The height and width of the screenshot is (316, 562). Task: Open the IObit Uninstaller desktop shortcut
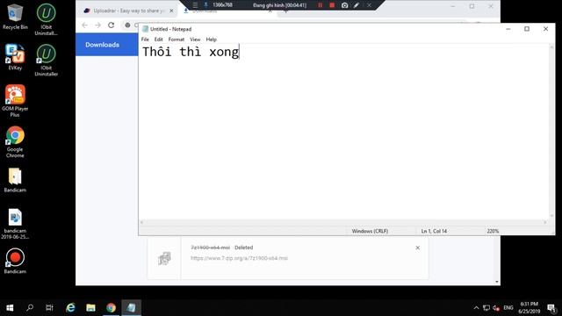point(46,60)
